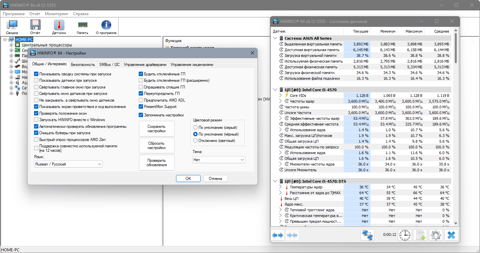Open the Язык Russian language dropdown

tap(68, 164)
